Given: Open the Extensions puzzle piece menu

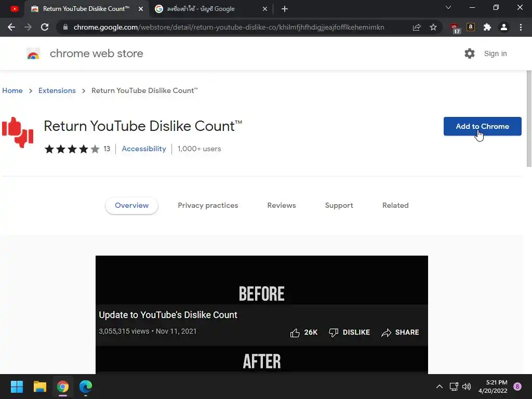Looking at the screenshot, I should click(487, 27).
